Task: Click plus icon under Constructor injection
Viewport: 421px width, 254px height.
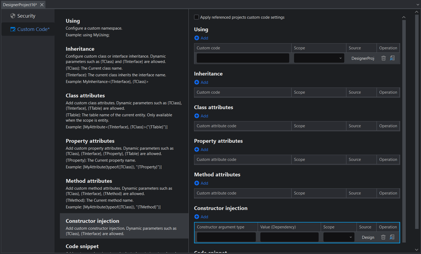Action: (x=197, y=217)
